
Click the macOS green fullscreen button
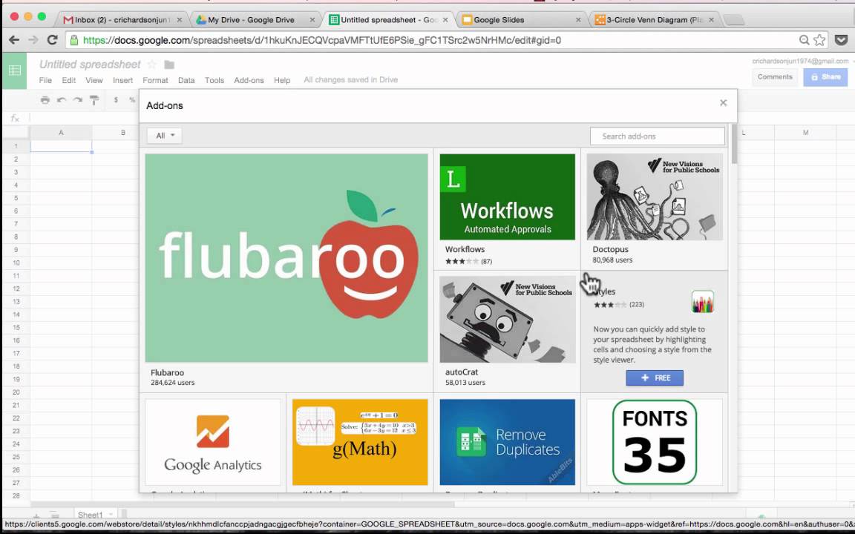[x=42, y=16]
